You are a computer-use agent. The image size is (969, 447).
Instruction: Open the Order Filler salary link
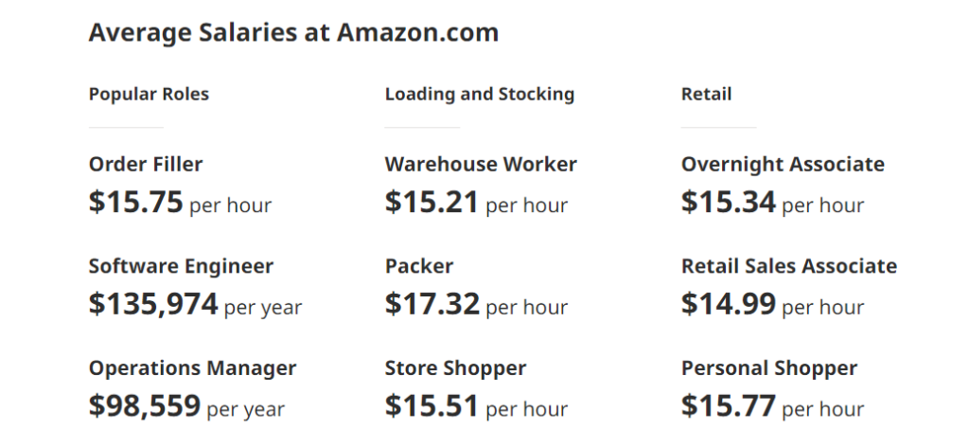(x=146, y=164)
